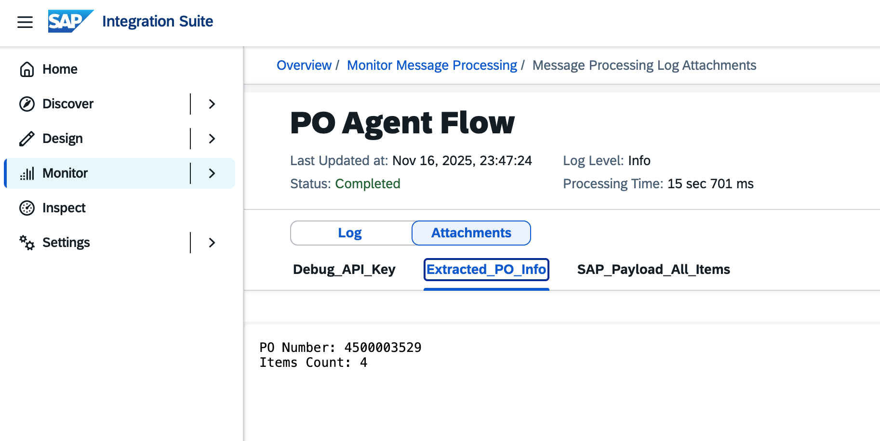This screenshot has height=441, width=880.
Task: Click the PO Number 4500003529 line
Action: [x=340, y=348]
